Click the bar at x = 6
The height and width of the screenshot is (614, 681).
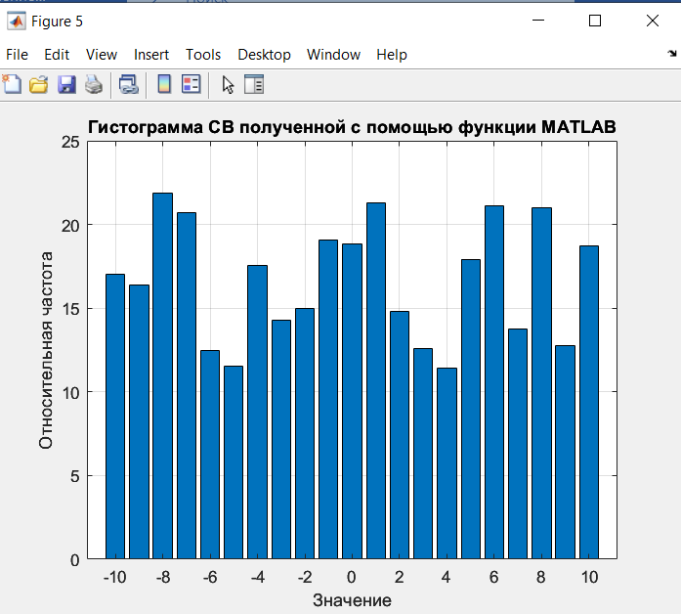[494, 382]
